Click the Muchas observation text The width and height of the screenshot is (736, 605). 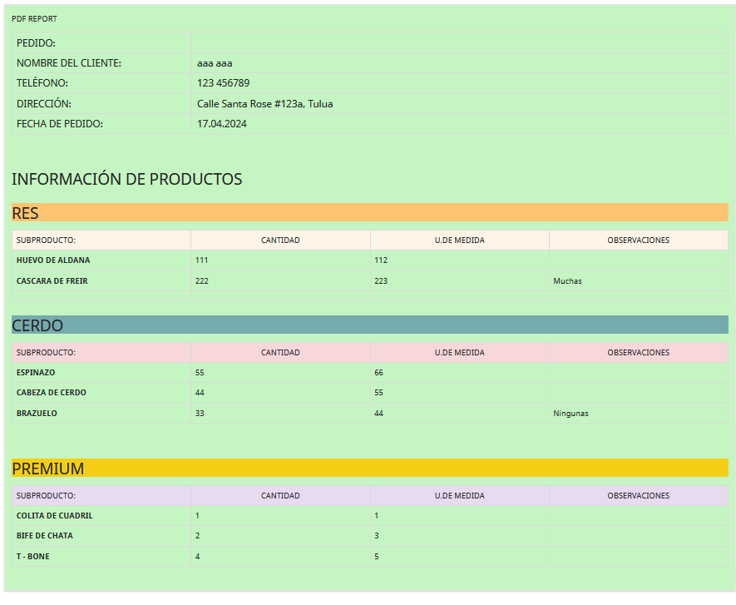point(567,281)
